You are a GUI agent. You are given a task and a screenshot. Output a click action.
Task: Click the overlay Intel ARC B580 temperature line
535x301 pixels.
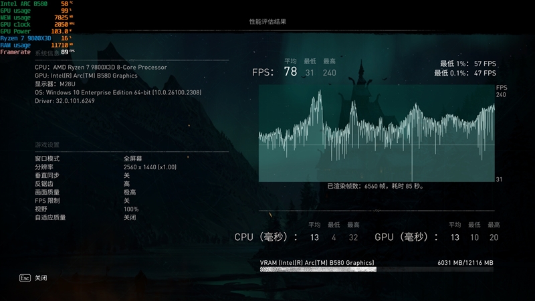[37, 4]
